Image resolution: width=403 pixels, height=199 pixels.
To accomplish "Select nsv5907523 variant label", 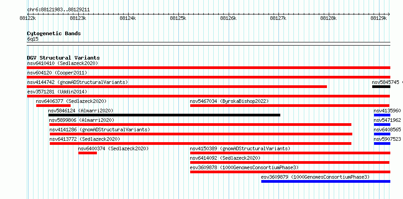I will [x=387, y=139].
